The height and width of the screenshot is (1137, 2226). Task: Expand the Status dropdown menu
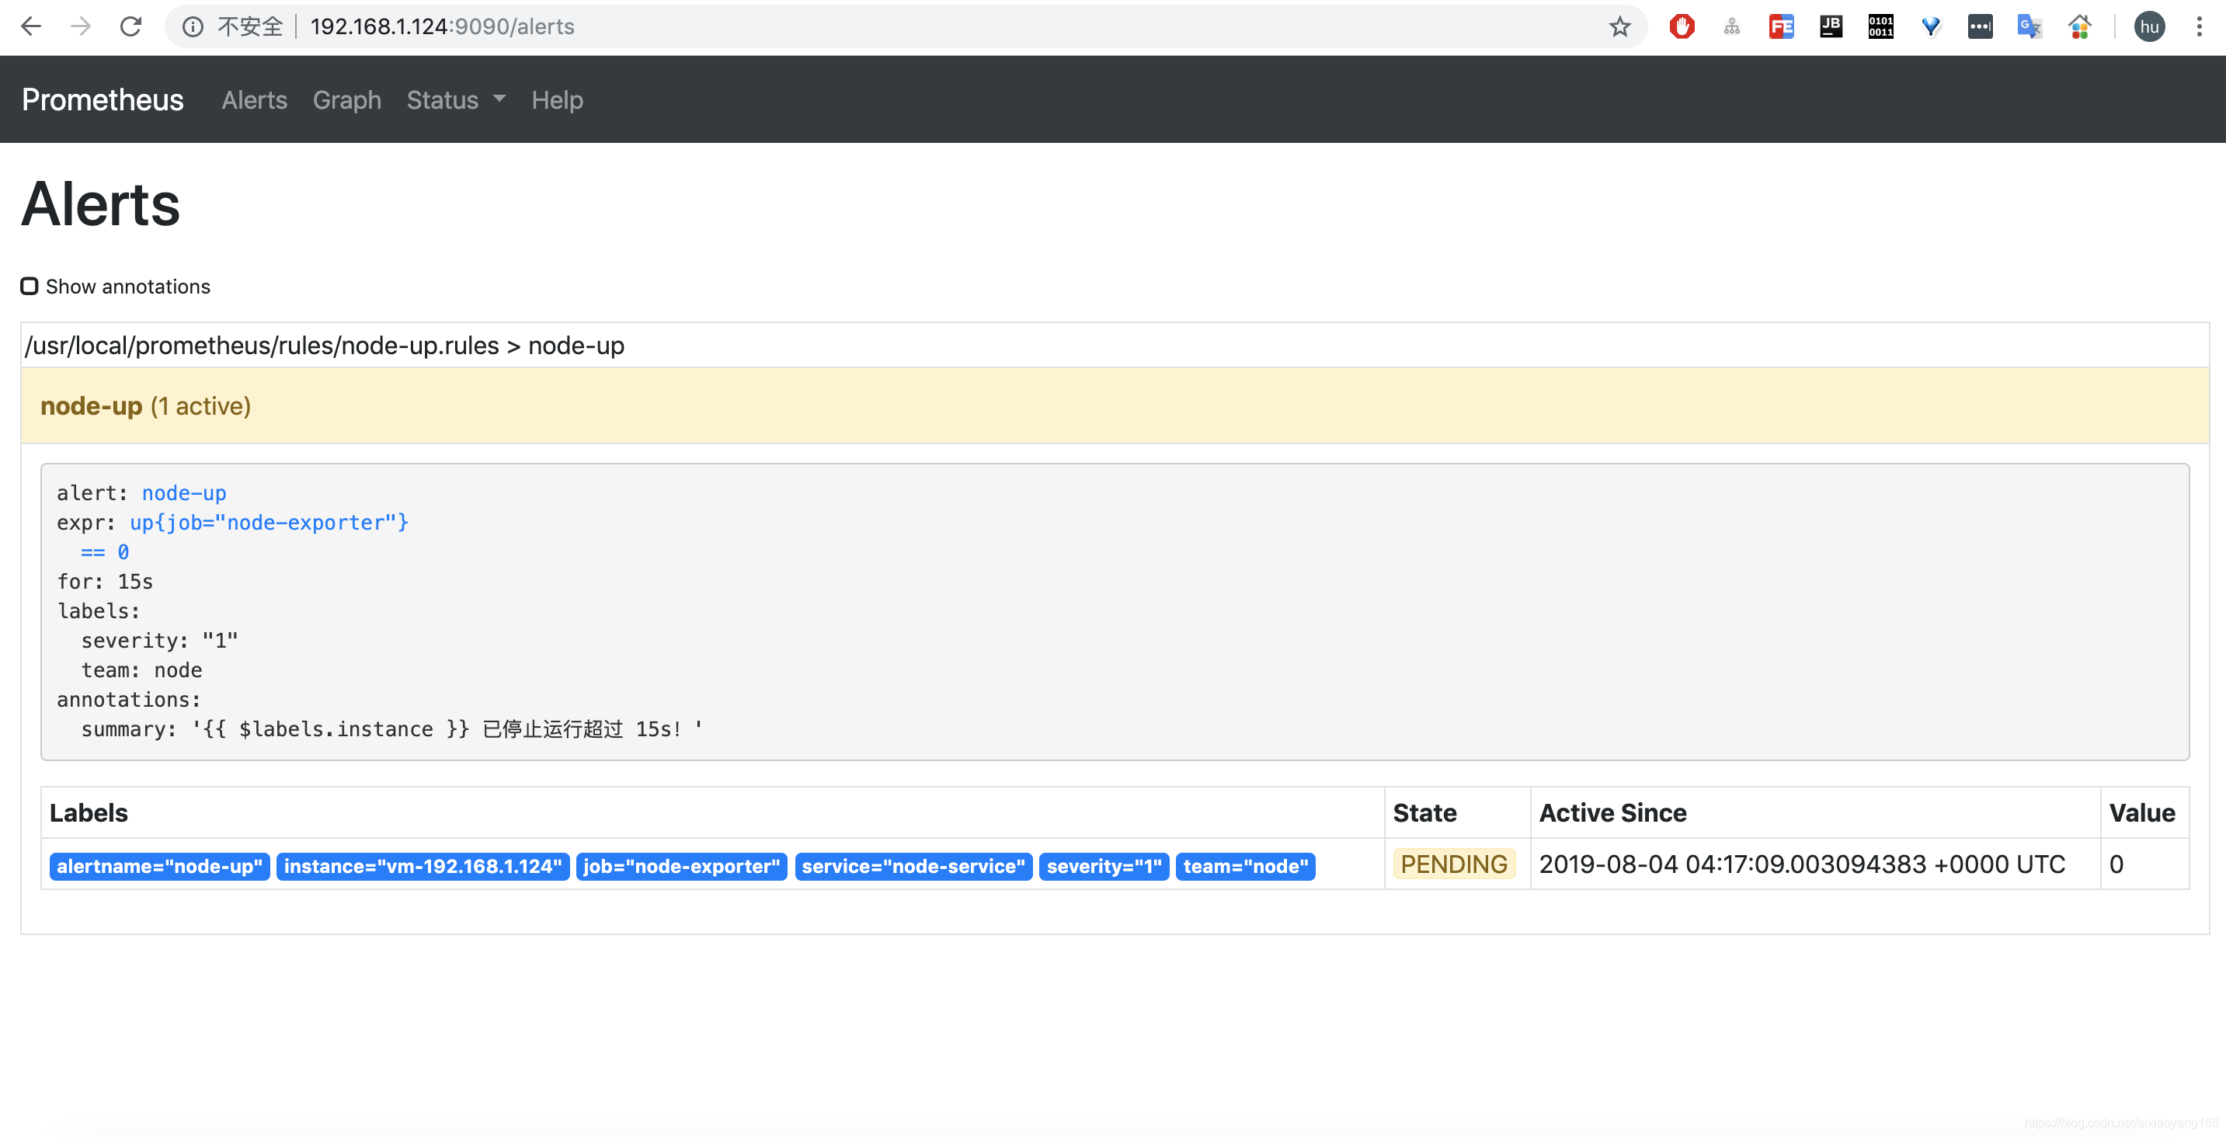tap(455, 100)
